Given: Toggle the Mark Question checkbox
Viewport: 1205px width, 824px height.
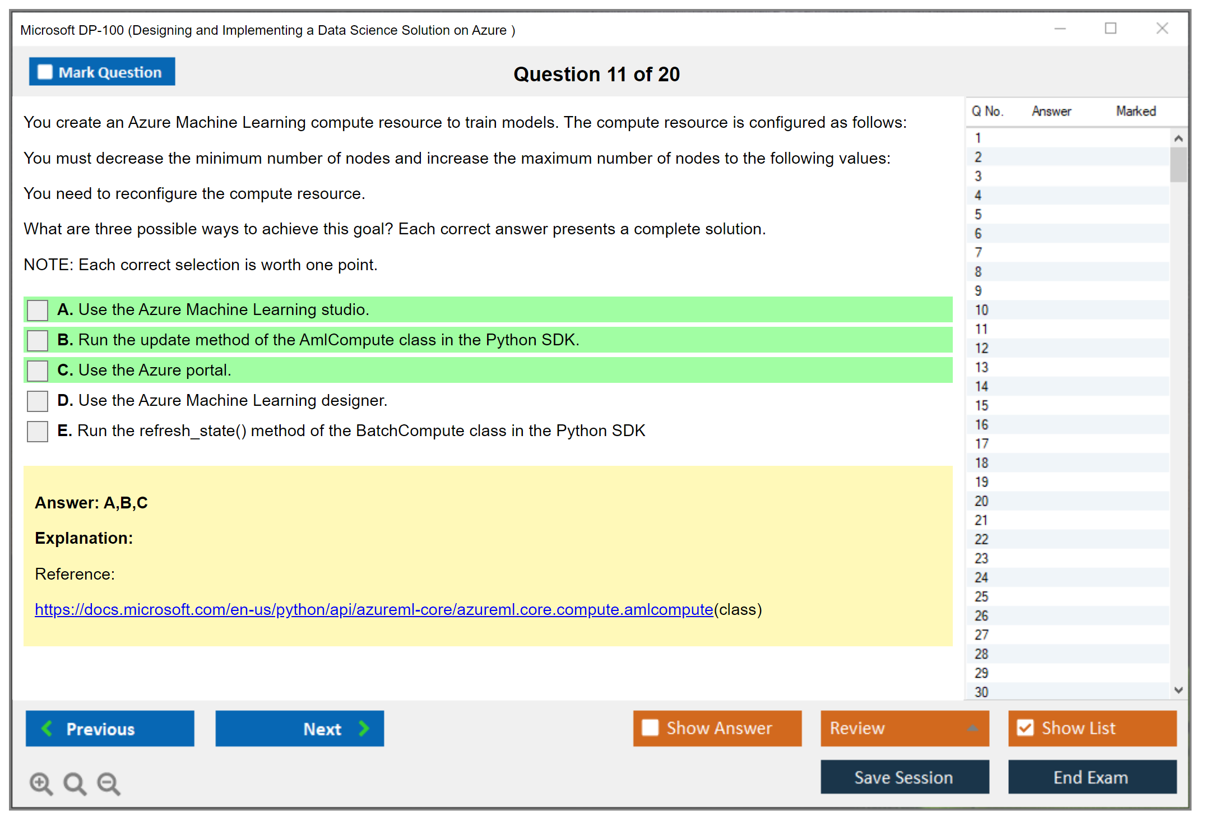Looking at the screenshot, I should point(45,72).
